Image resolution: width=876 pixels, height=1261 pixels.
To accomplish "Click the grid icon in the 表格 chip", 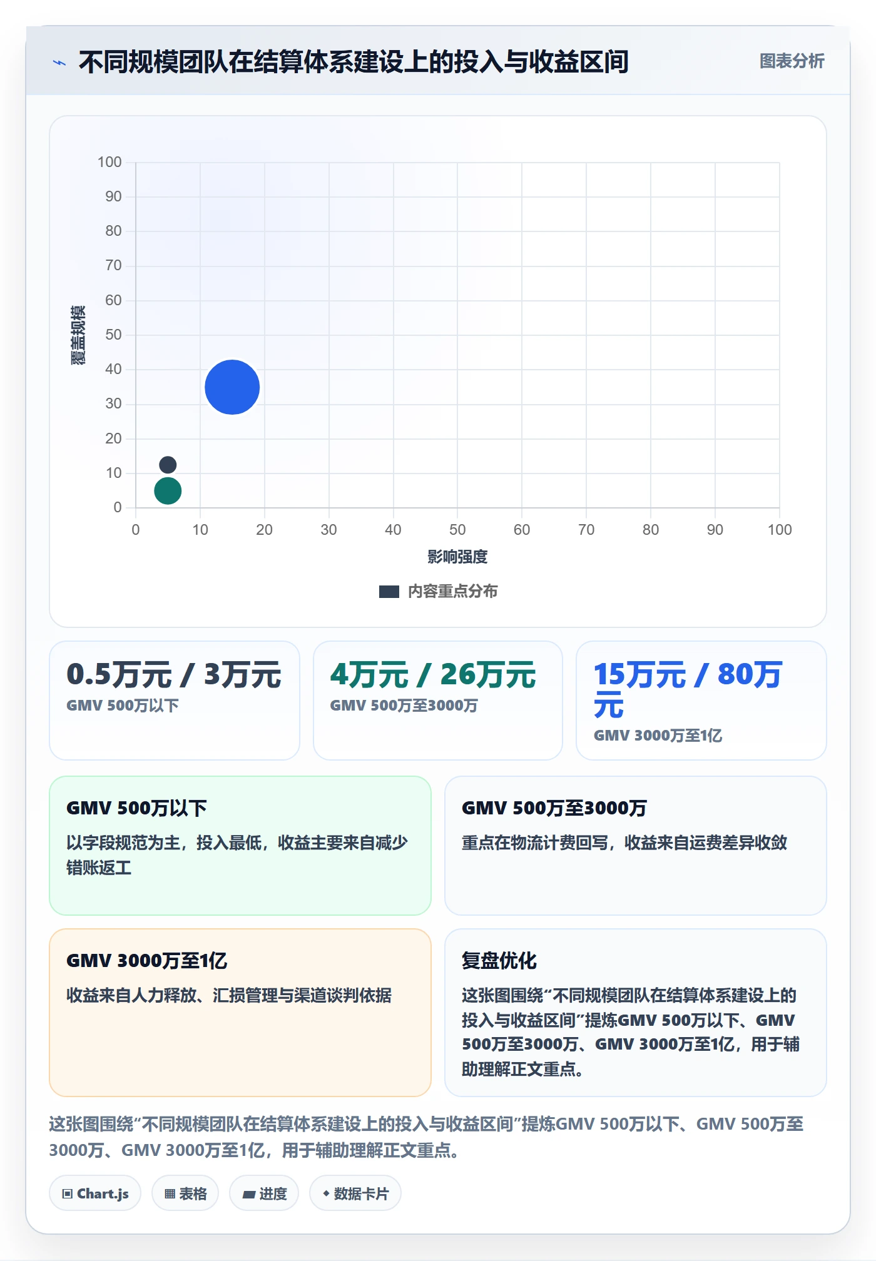I will click(x=170, y=1194).
